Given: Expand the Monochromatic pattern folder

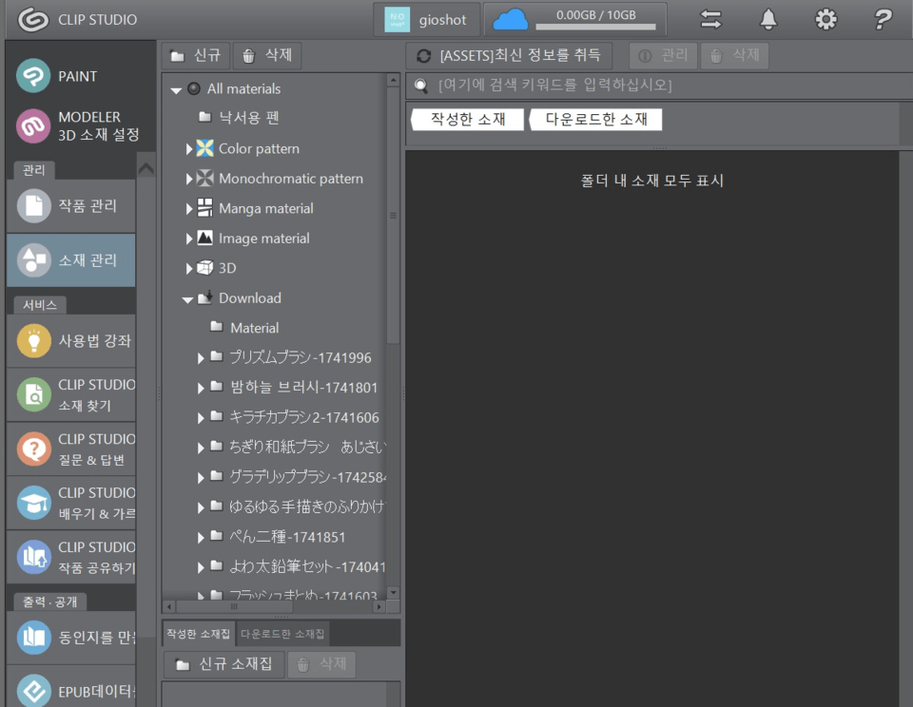Looking at the screenshot, I should pos(188,179).
